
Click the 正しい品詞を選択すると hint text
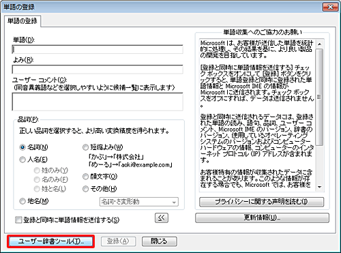click(x=94, y=131)
